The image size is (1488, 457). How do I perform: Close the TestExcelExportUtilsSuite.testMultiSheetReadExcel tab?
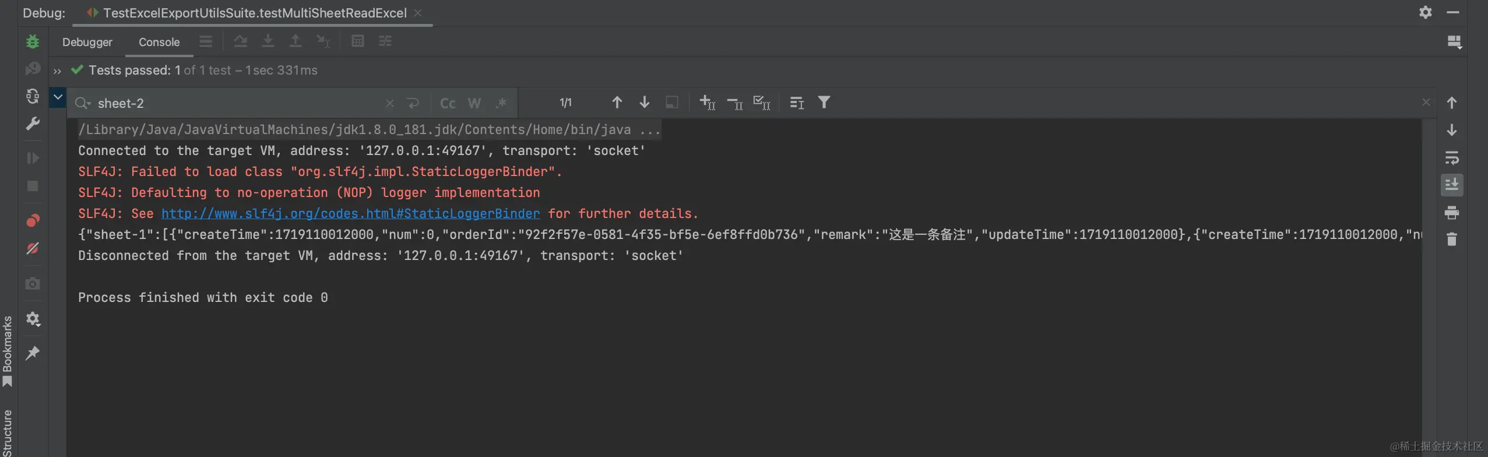click(x=418, y=13)
